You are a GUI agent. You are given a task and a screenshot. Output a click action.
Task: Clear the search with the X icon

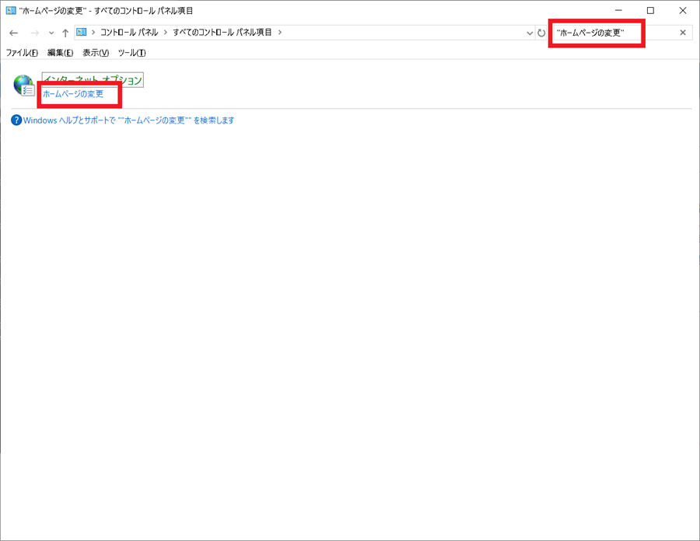click(682, 33)
